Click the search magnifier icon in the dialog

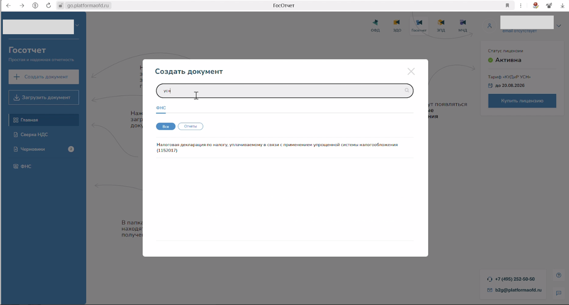pyautogui.click(x=406, y=90)
